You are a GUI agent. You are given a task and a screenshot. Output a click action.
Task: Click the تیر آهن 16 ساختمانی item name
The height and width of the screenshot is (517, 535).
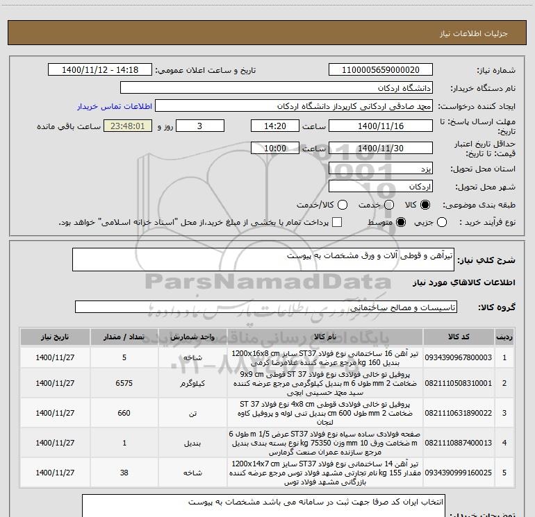click(325, 357)
